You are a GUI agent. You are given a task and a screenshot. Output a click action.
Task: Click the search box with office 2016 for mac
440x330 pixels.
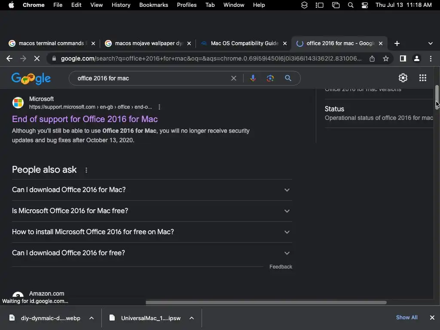[x=152, y=78]
